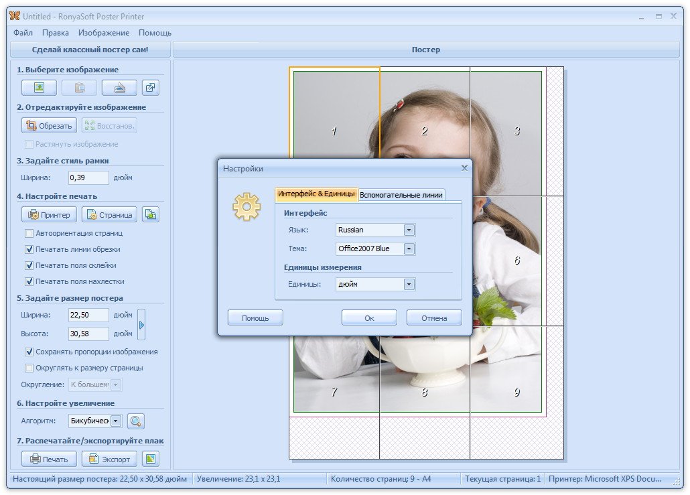
Task: Click the picture icon right of Экспорт
Action: (x=151, y=459)
